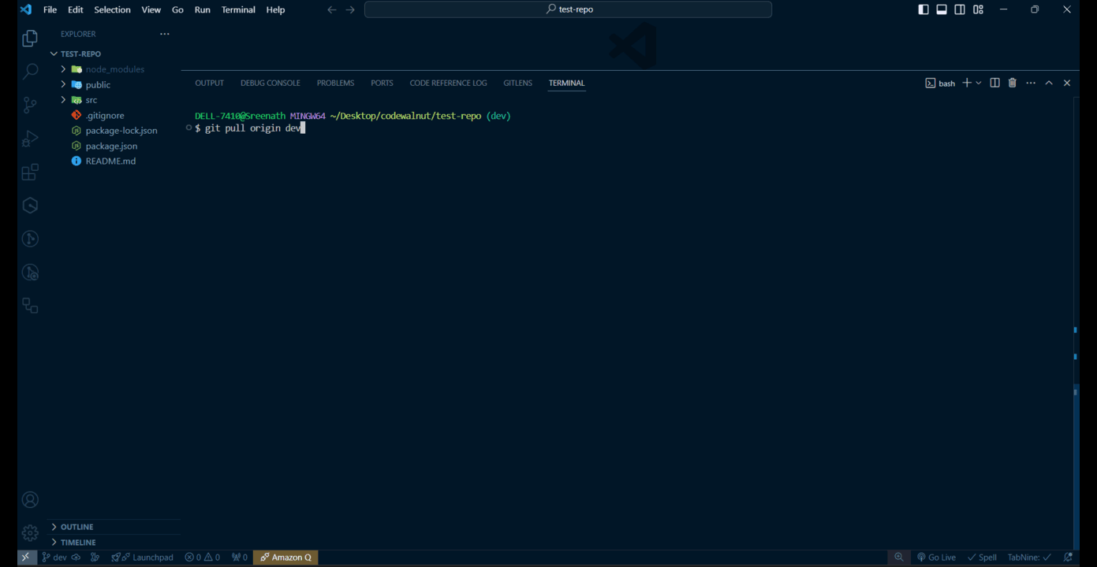Toggle the primary side bar visibility
The image size is (1097, 567).
coord(923,9)
